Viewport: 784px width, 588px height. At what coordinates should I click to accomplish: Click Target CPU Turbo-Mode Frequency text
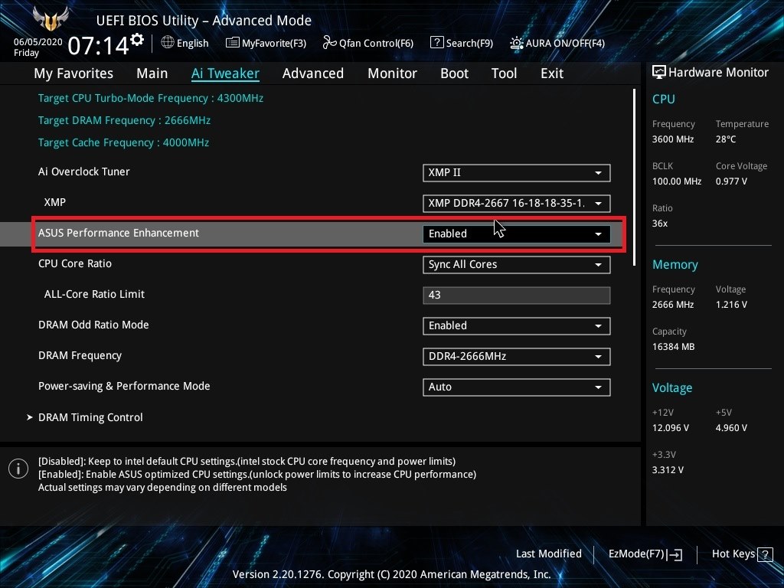pyautogui.click(x=151, y=98)
